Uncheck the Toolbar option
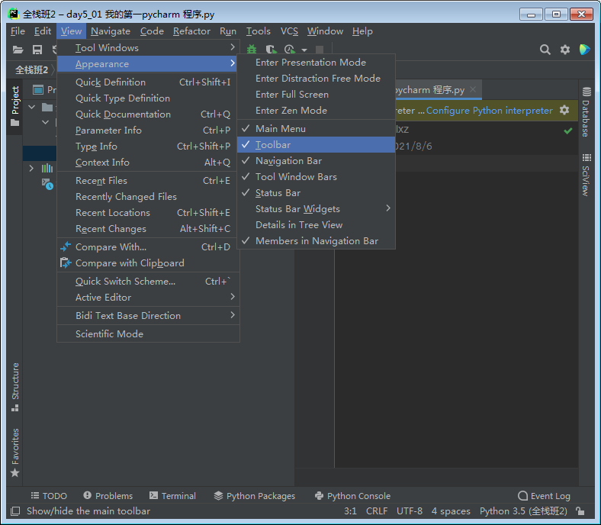The height and width of the screenshot is (525, 601). [x=317, y=144]
